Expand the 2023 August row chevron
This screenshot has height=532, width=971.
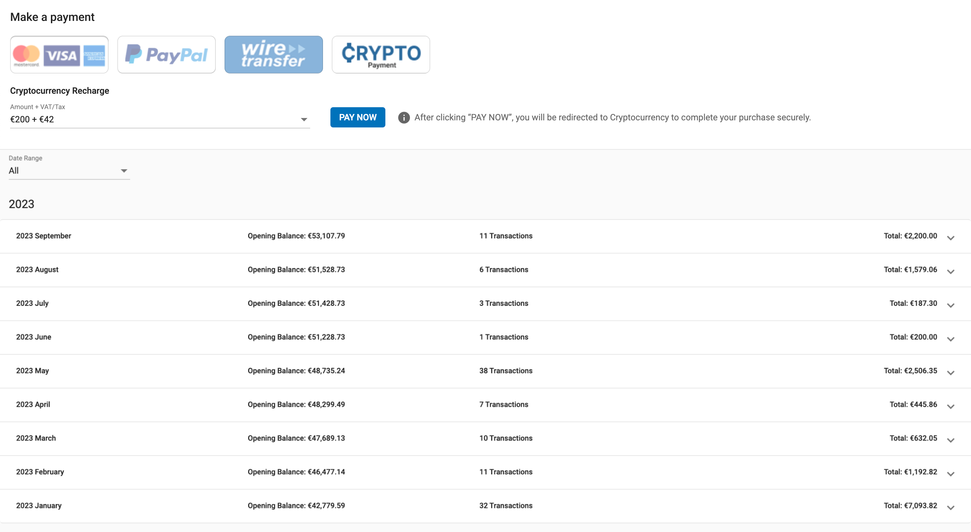pos(951,271)
